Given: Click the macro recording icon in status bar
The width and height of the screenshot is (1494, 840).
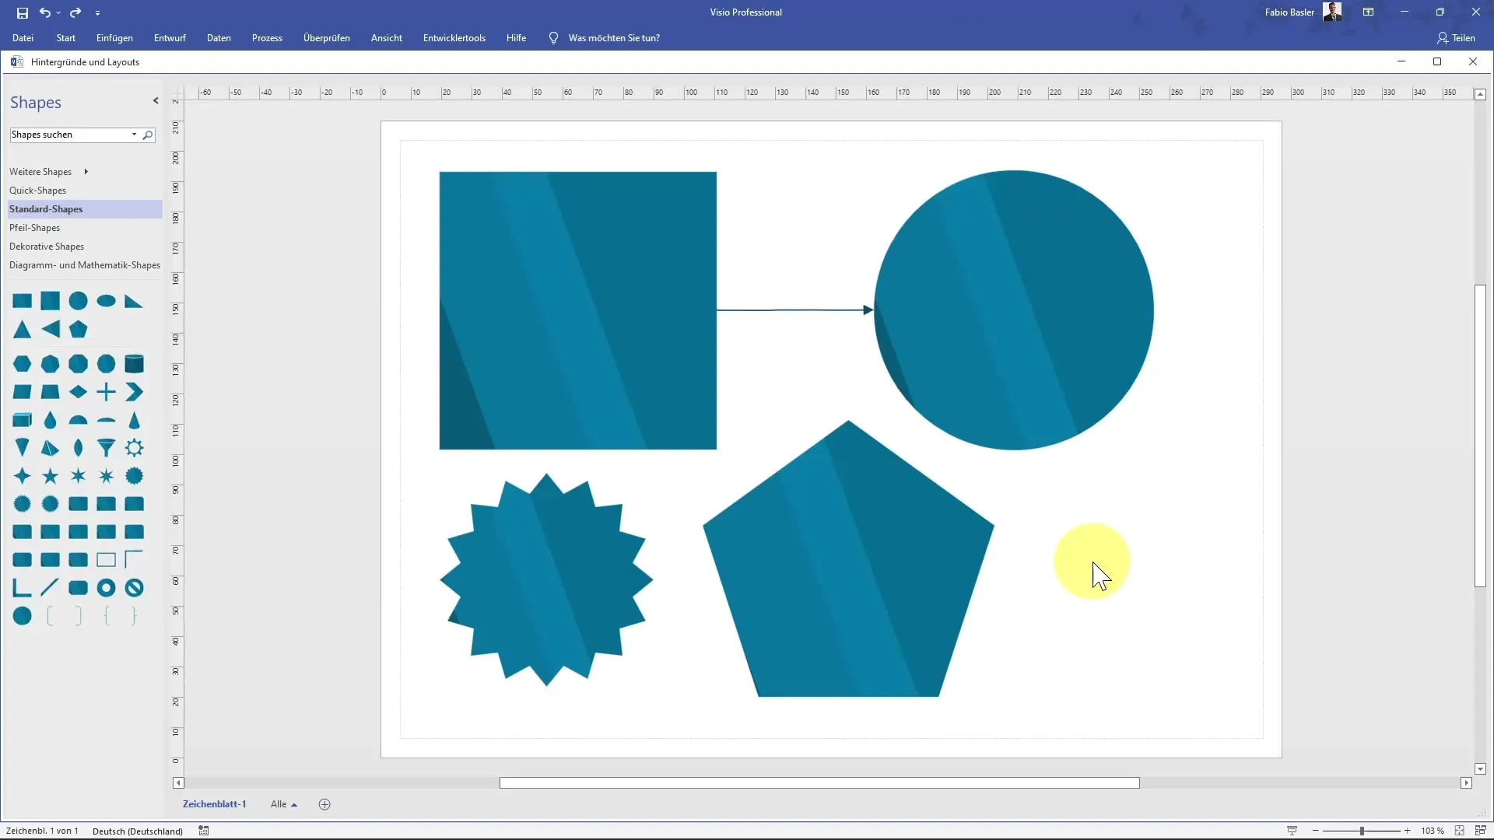Looking at the screenshot, I should [204, 831].
